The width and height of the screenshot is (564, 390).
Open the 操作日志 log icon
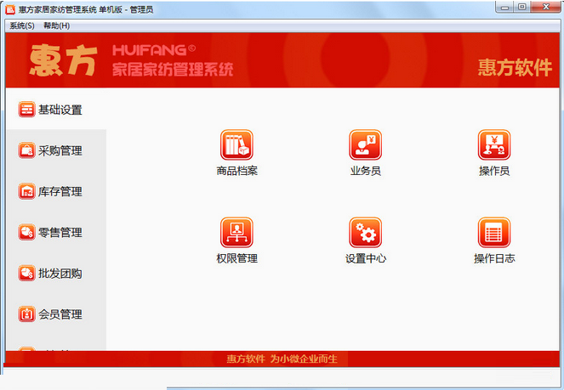[494, 232]
